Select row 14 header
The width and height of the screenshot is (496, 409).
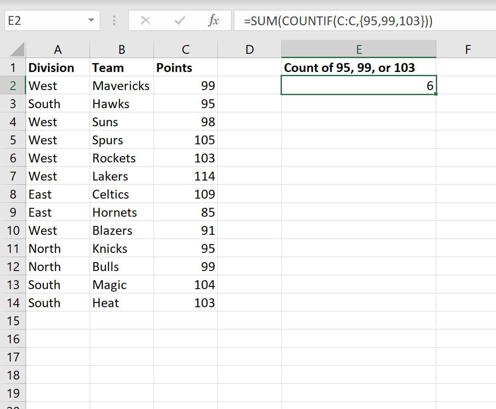13,303
